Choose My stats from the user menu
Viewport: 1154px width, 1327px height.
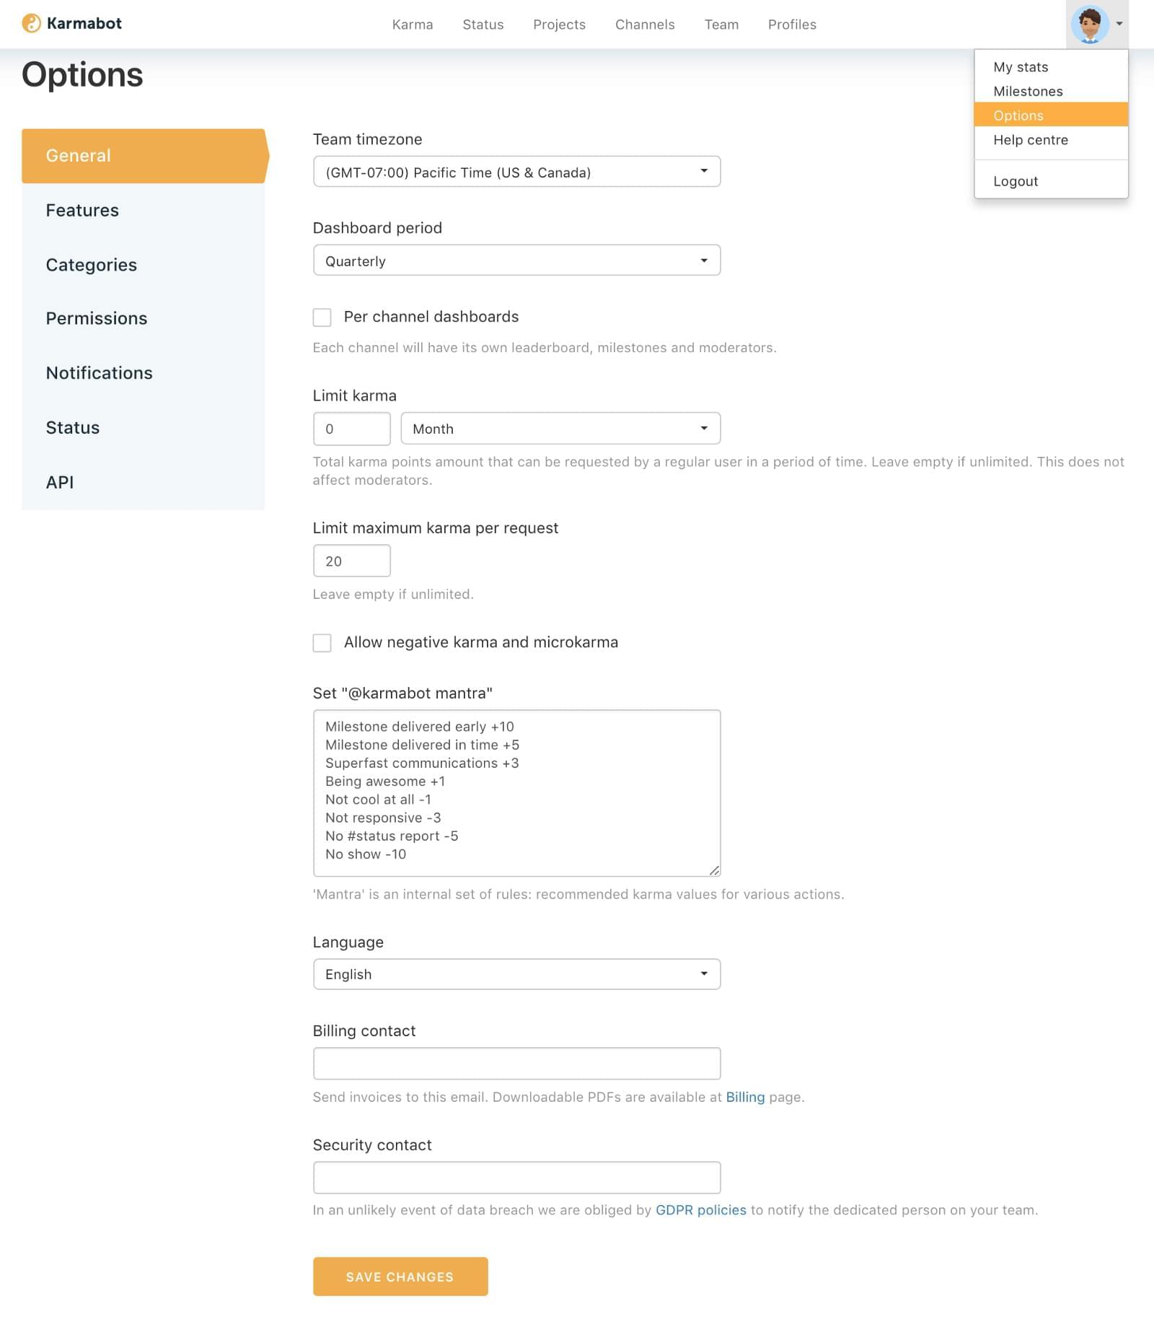click(x=1021, y=66)
